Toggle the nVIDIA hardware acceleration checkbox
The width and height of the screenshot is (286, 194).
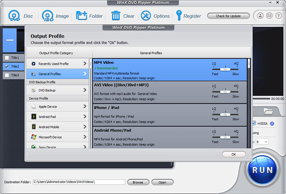254,123
